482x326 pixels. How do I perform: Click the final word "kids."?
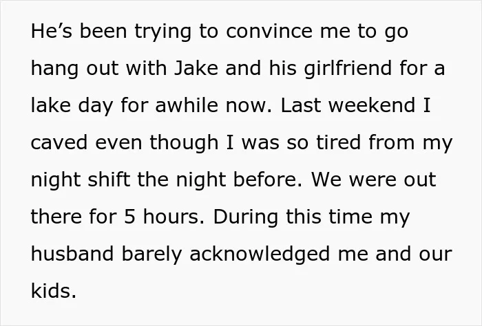pyautogui.click(x=54, y=291)
